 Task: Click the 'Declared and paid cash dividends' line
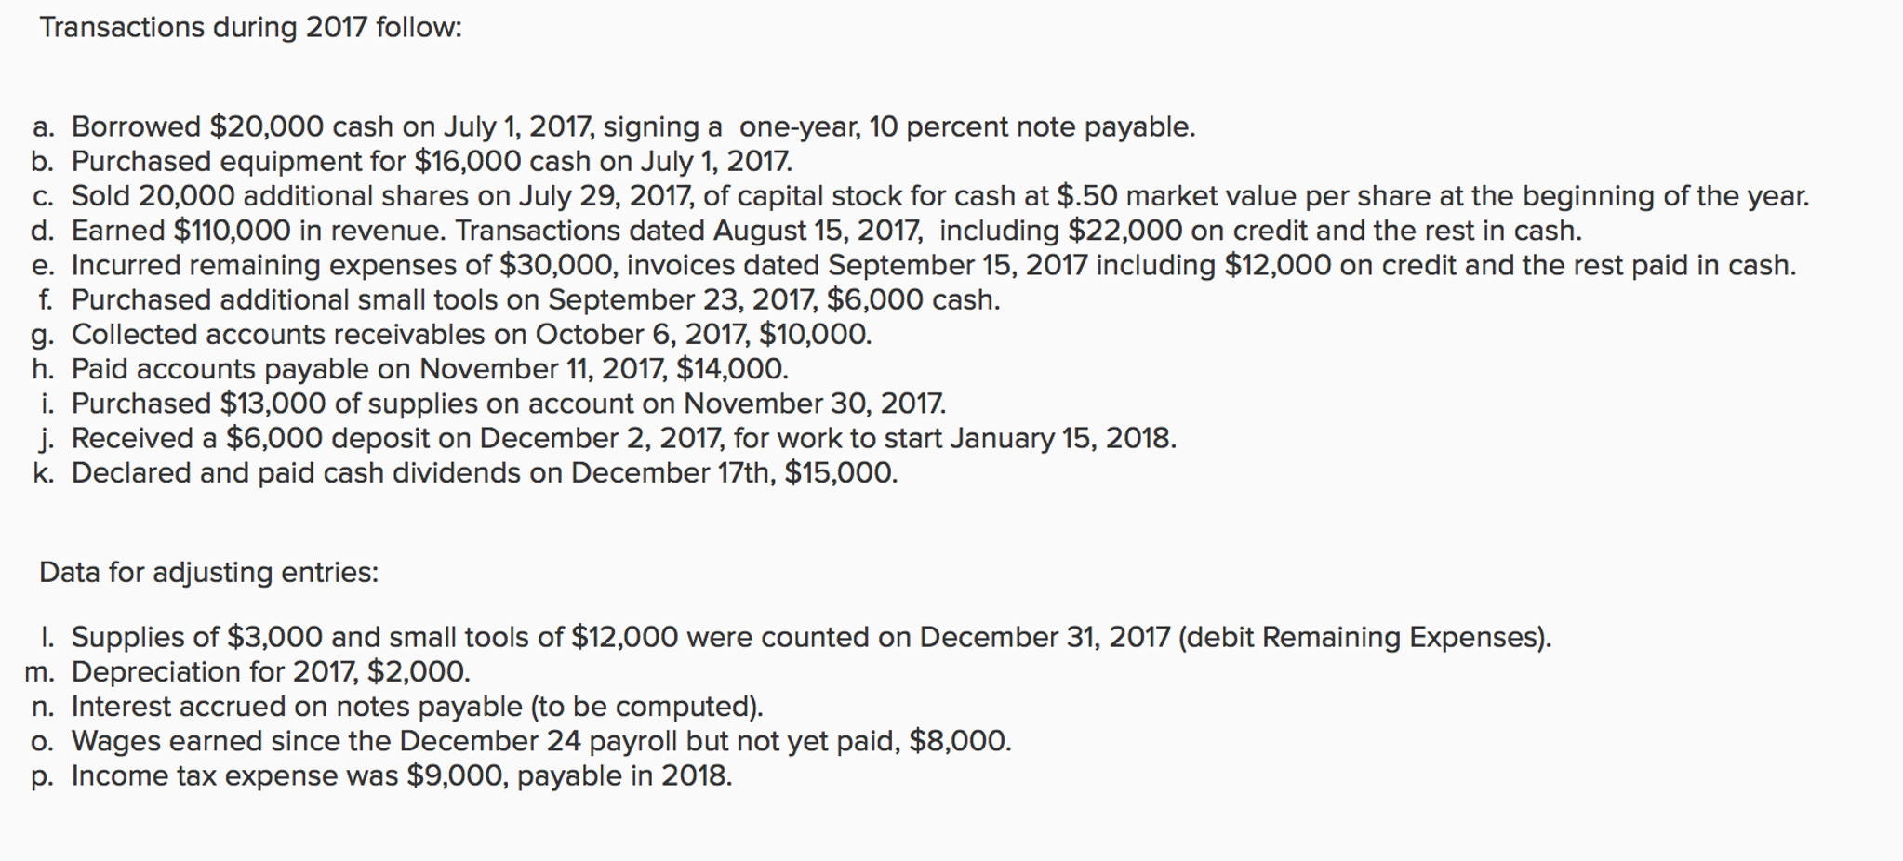click(465, 473)
